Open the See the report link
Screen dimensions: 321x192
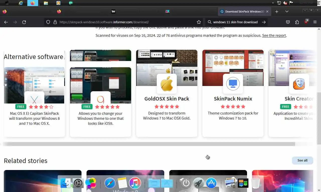(274, 35)
